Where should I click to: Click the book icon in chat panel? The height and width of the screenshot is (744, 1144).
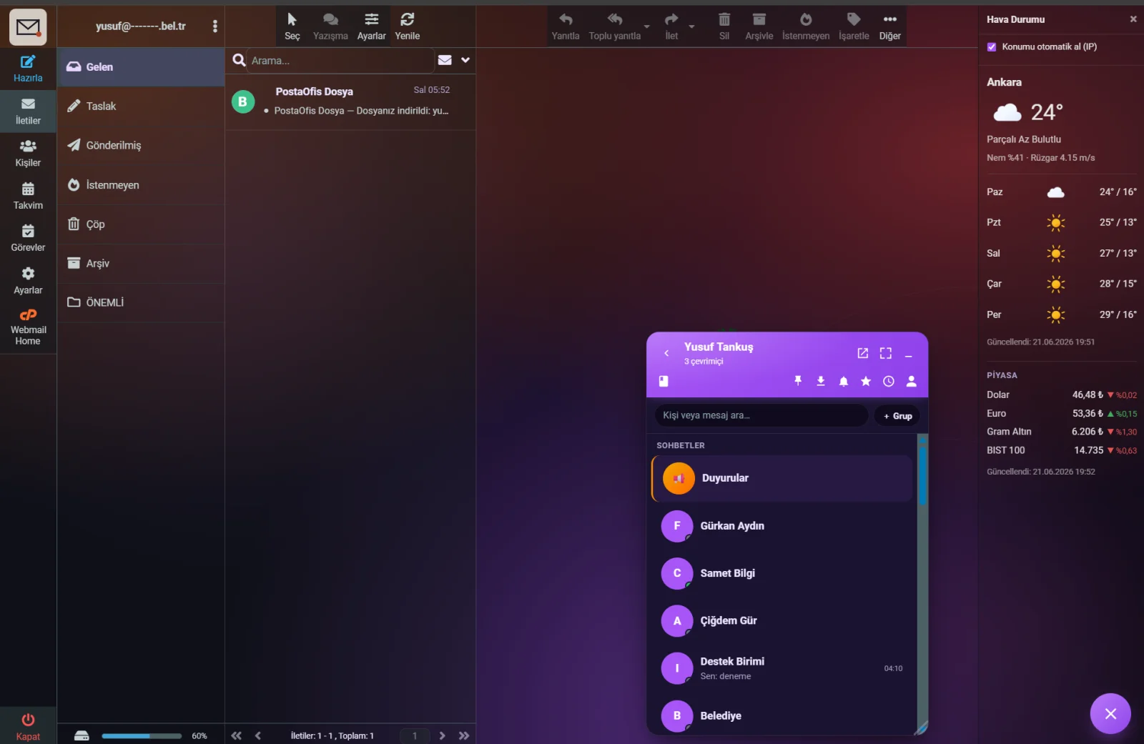click(x=664, y=381)
